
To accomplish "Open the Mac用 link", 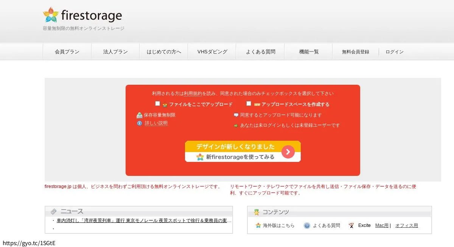I will [381, 225].
